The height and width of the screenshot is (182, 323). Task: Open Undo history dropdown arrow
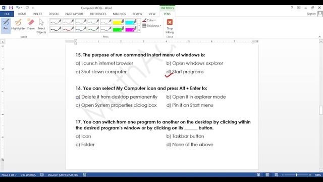tap(21, 8)
